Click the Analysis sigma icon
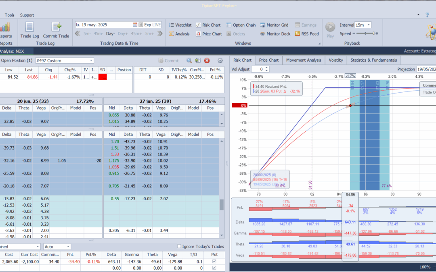This screenshot has height=272, width=436. point(171,34)
